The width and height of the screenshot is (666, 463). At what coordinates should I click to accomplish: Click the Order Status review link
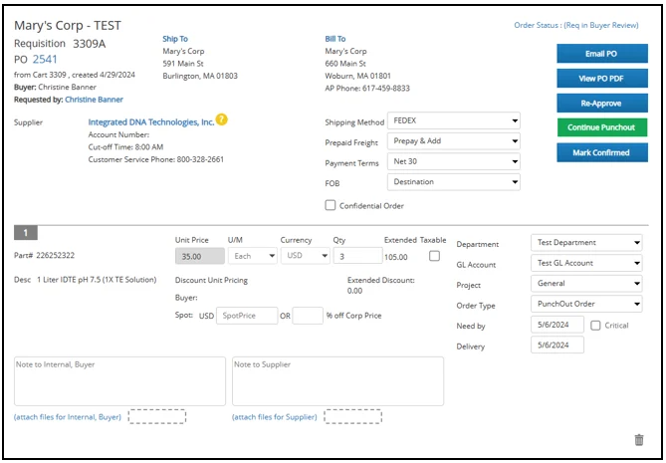pyautogui.click(x=576, y=25)
